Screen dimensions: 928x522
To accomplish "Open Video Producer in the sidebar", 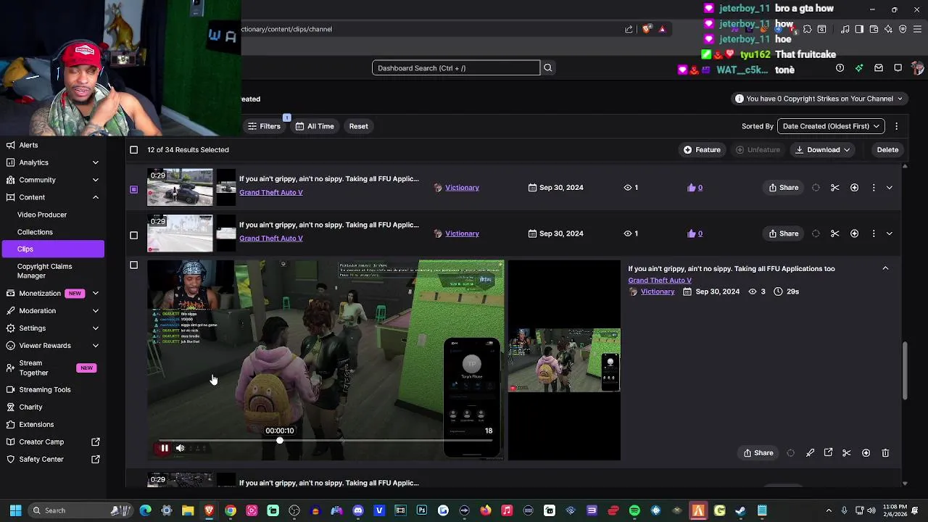I will coord(42,215).
